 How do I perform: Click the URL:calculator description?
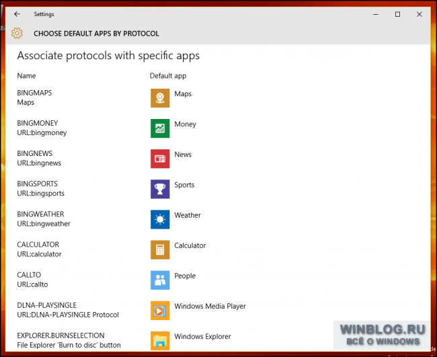[x=39, y=254]
